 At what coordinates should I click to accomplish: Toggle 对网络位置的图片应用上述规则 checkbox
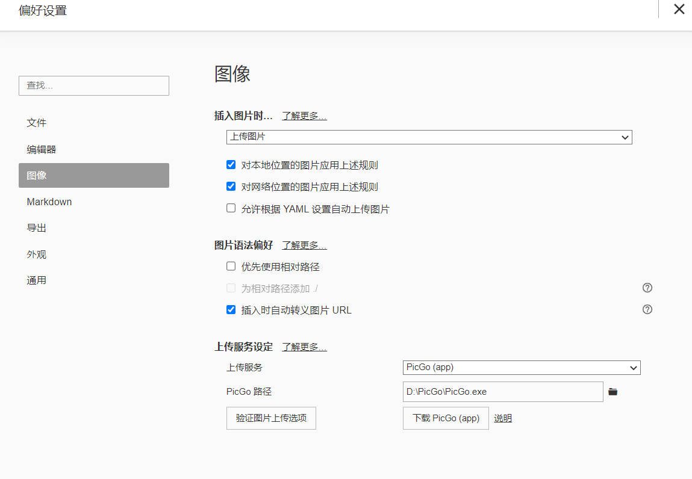point(231,187)
